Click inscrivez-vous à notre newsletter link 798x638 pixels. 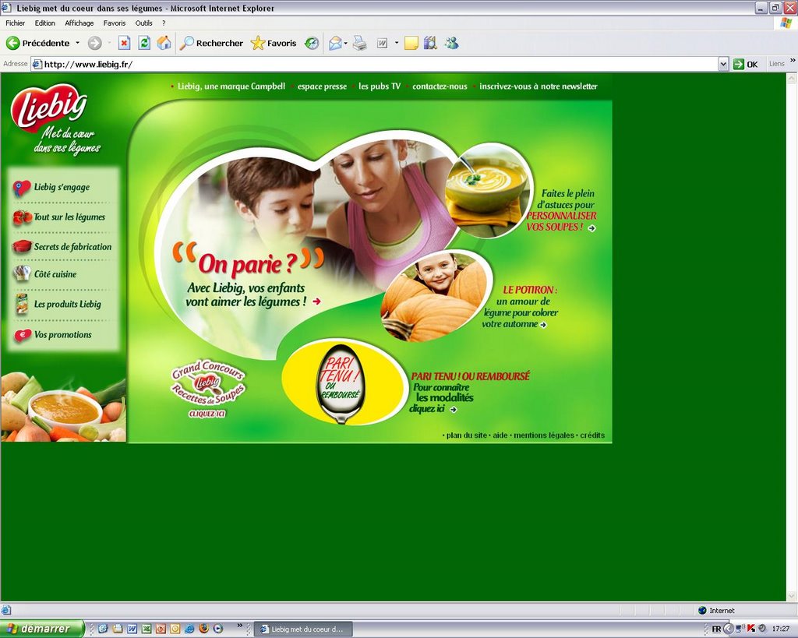pyautogui.click(x=538, y=86)
